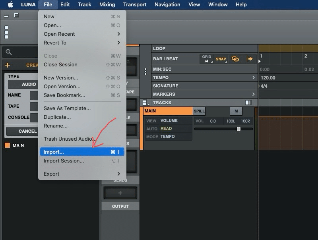Image resolution: width=318 pixels, height=240 pixels.
Task: Open the Mixing menu
Action: [x=107, y=4]
